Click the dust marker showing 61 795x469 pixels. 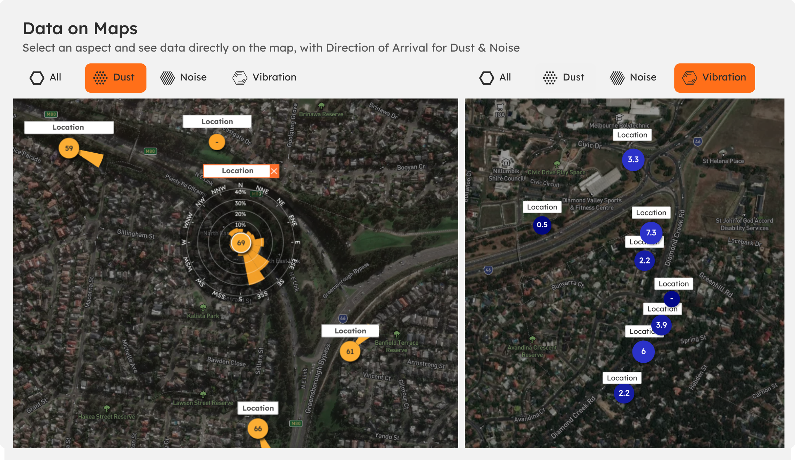tap(350, 351)
